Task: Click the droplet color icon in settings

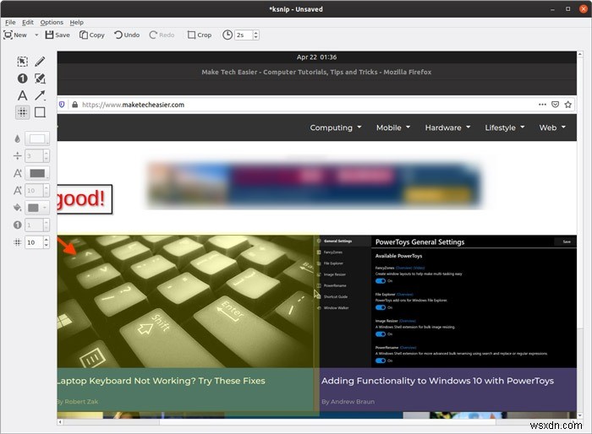Action: (x=18, y=138)
